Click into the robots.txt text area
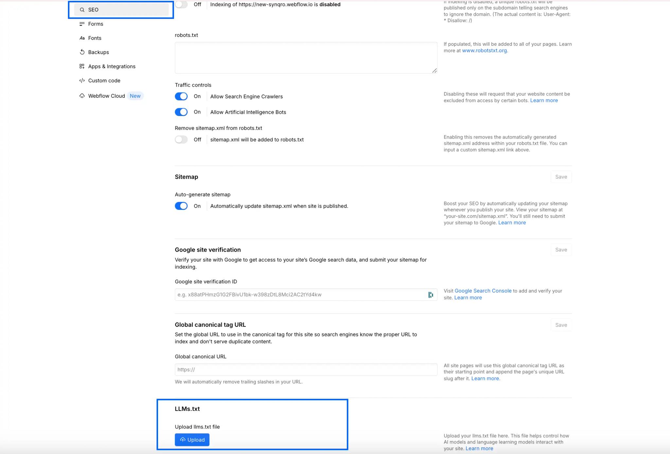This screenshot has width=670, height=454. tap(306, 58)
